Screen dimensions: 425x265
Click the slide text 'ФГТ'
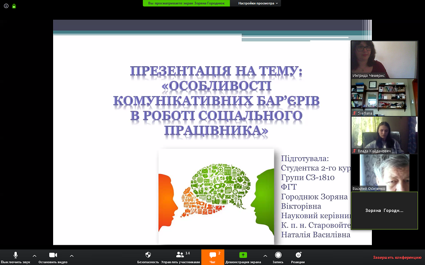(289, 187)
